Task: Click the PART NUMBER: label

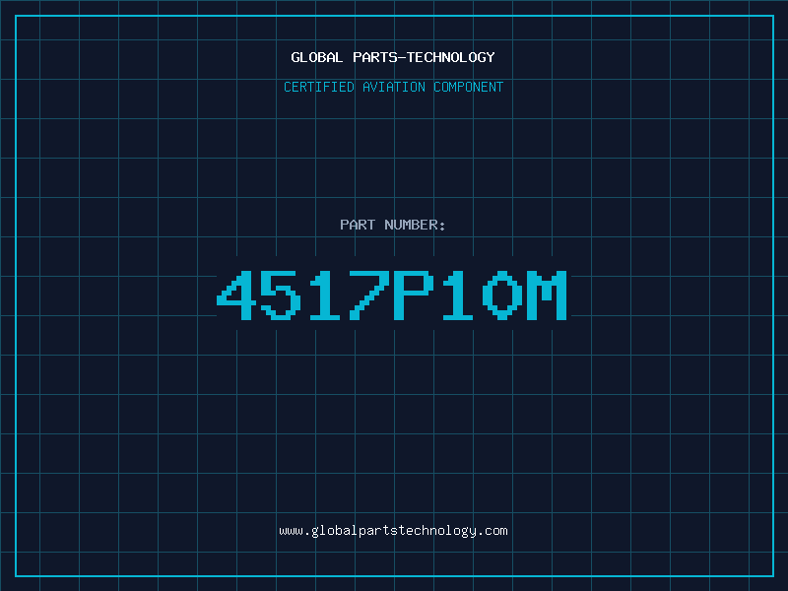Action: point(393,225)
